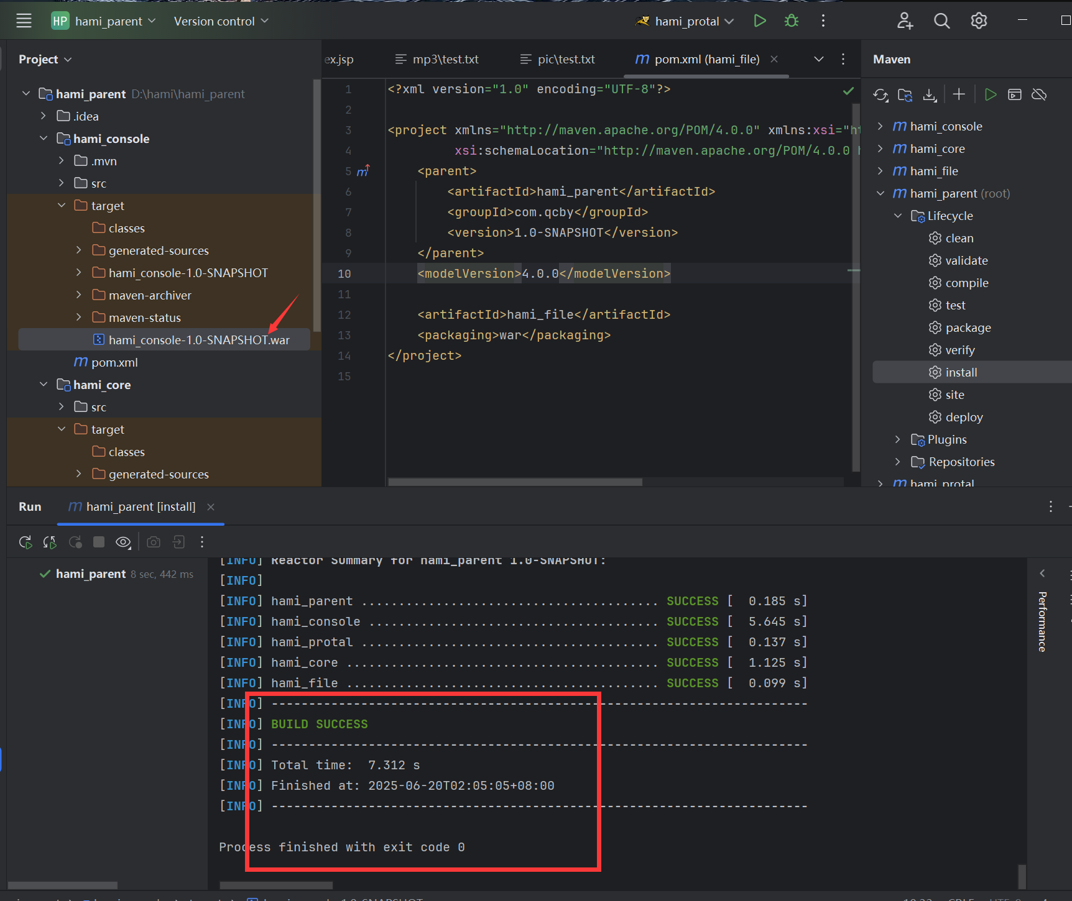Close the pom.xml (hami_file) tab

tap(774, 59)
